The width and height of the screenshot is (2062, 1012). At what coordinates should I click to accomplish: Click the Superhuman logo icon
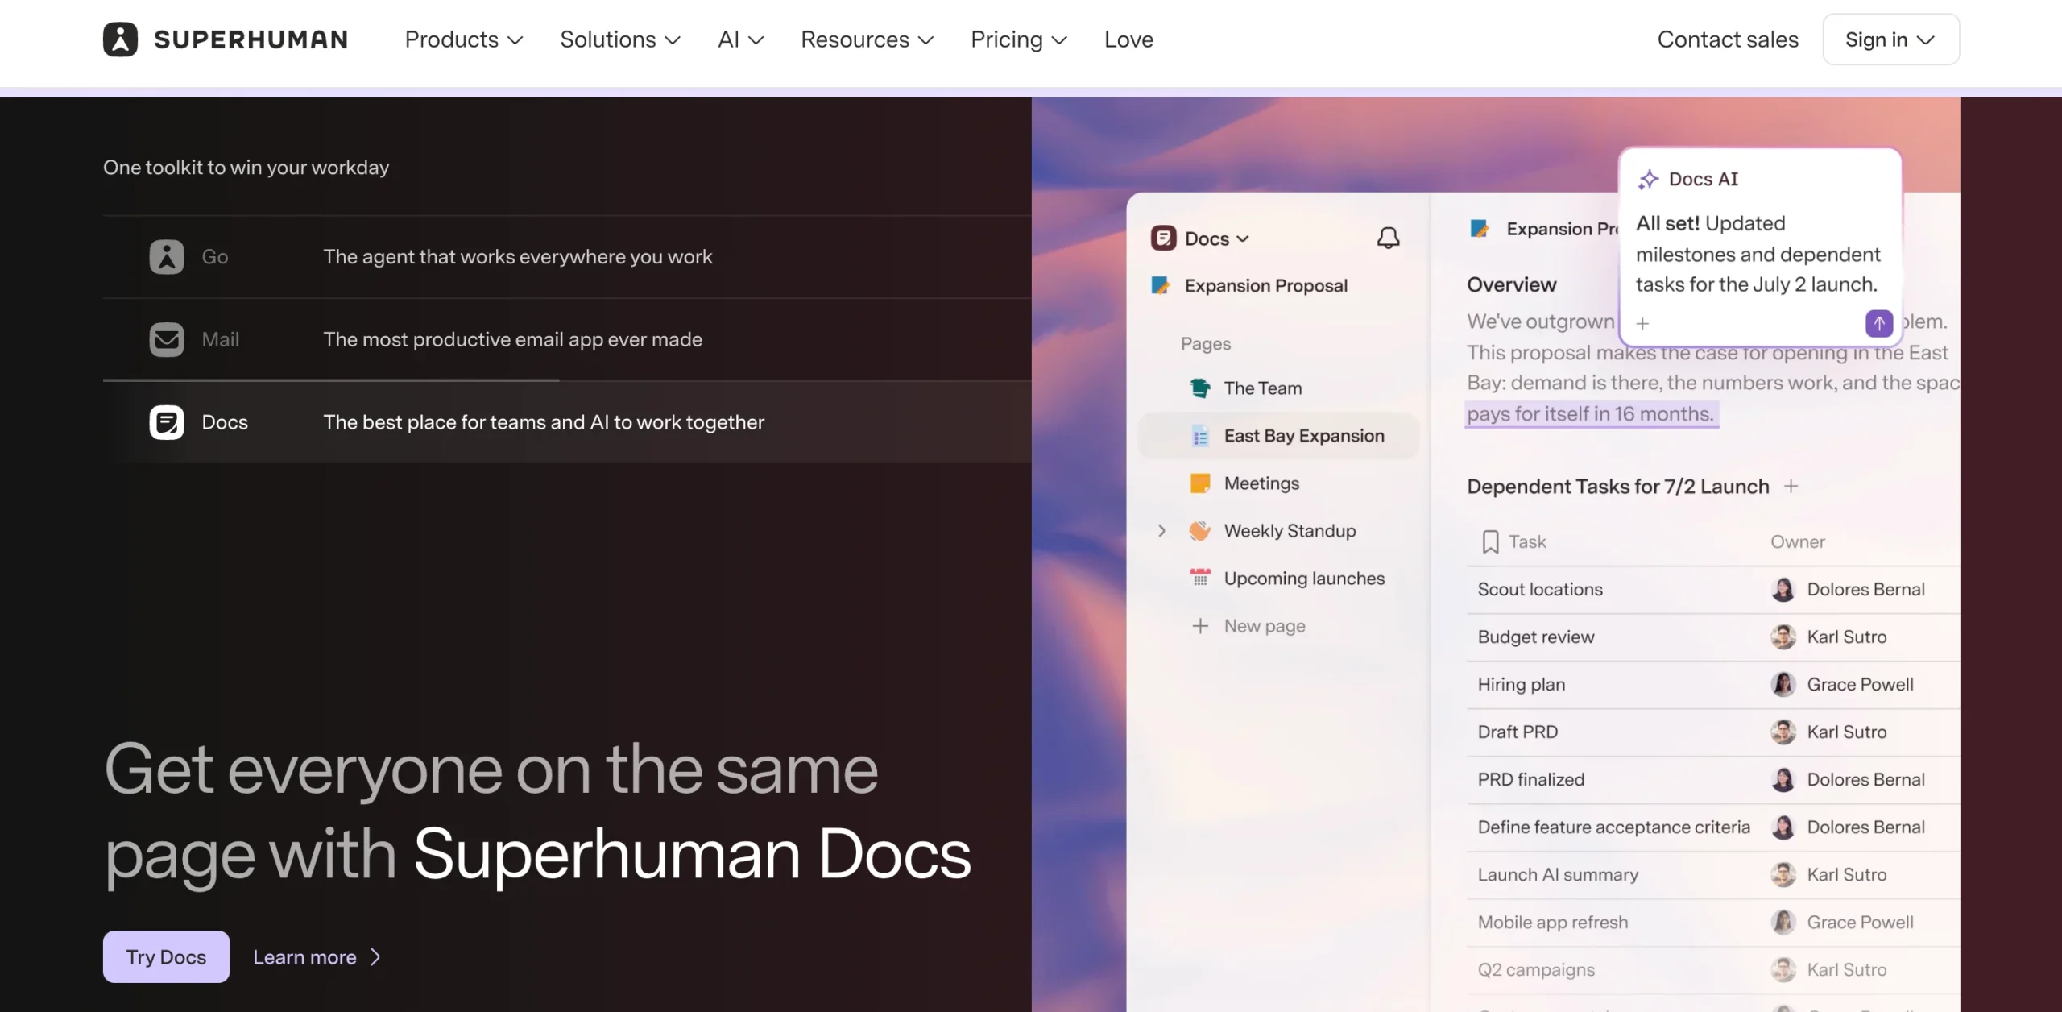(x=120, y=39)
